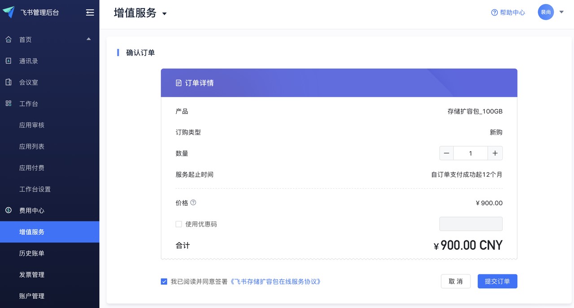Viewport: 574px width, 308px height.
Task: Expand the user avatar dropdown arrow
Action: 561,12
